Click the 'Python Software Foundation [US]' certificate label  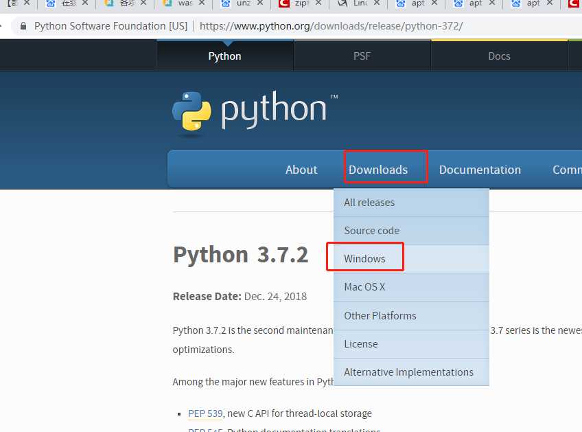110,26
